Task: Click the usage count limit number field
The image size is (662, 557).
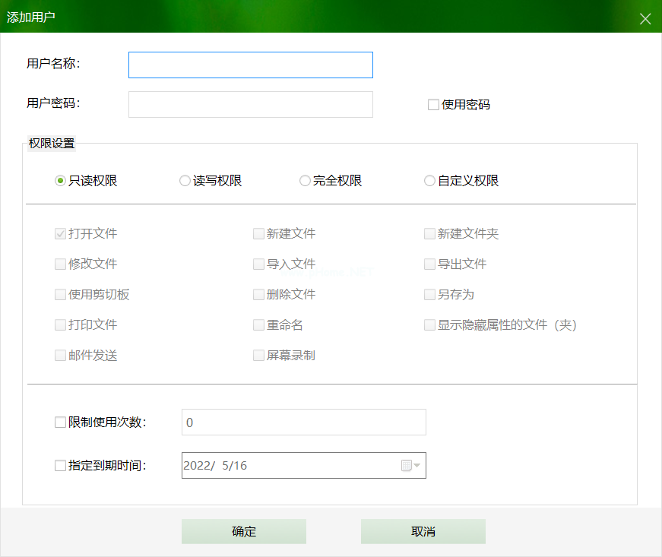Action: coord(303,422)
